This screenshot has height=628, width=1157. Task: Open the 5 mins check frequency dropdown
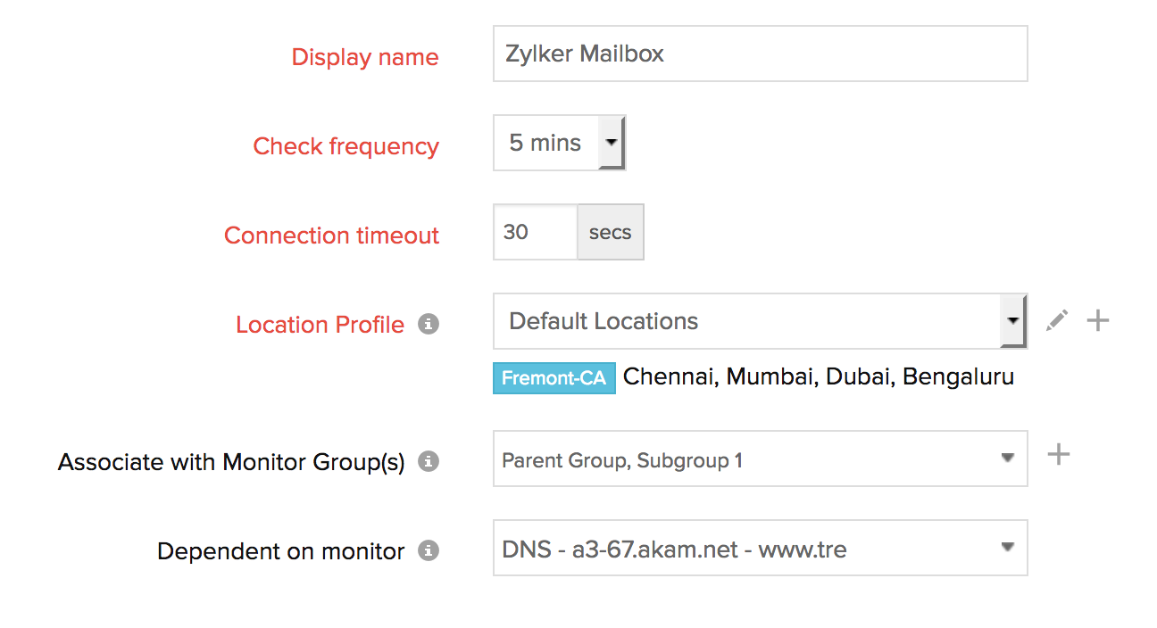[546, 143]
